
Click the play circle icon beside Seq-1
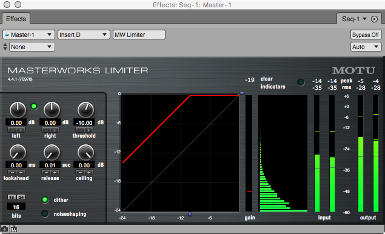coord(374,19)
